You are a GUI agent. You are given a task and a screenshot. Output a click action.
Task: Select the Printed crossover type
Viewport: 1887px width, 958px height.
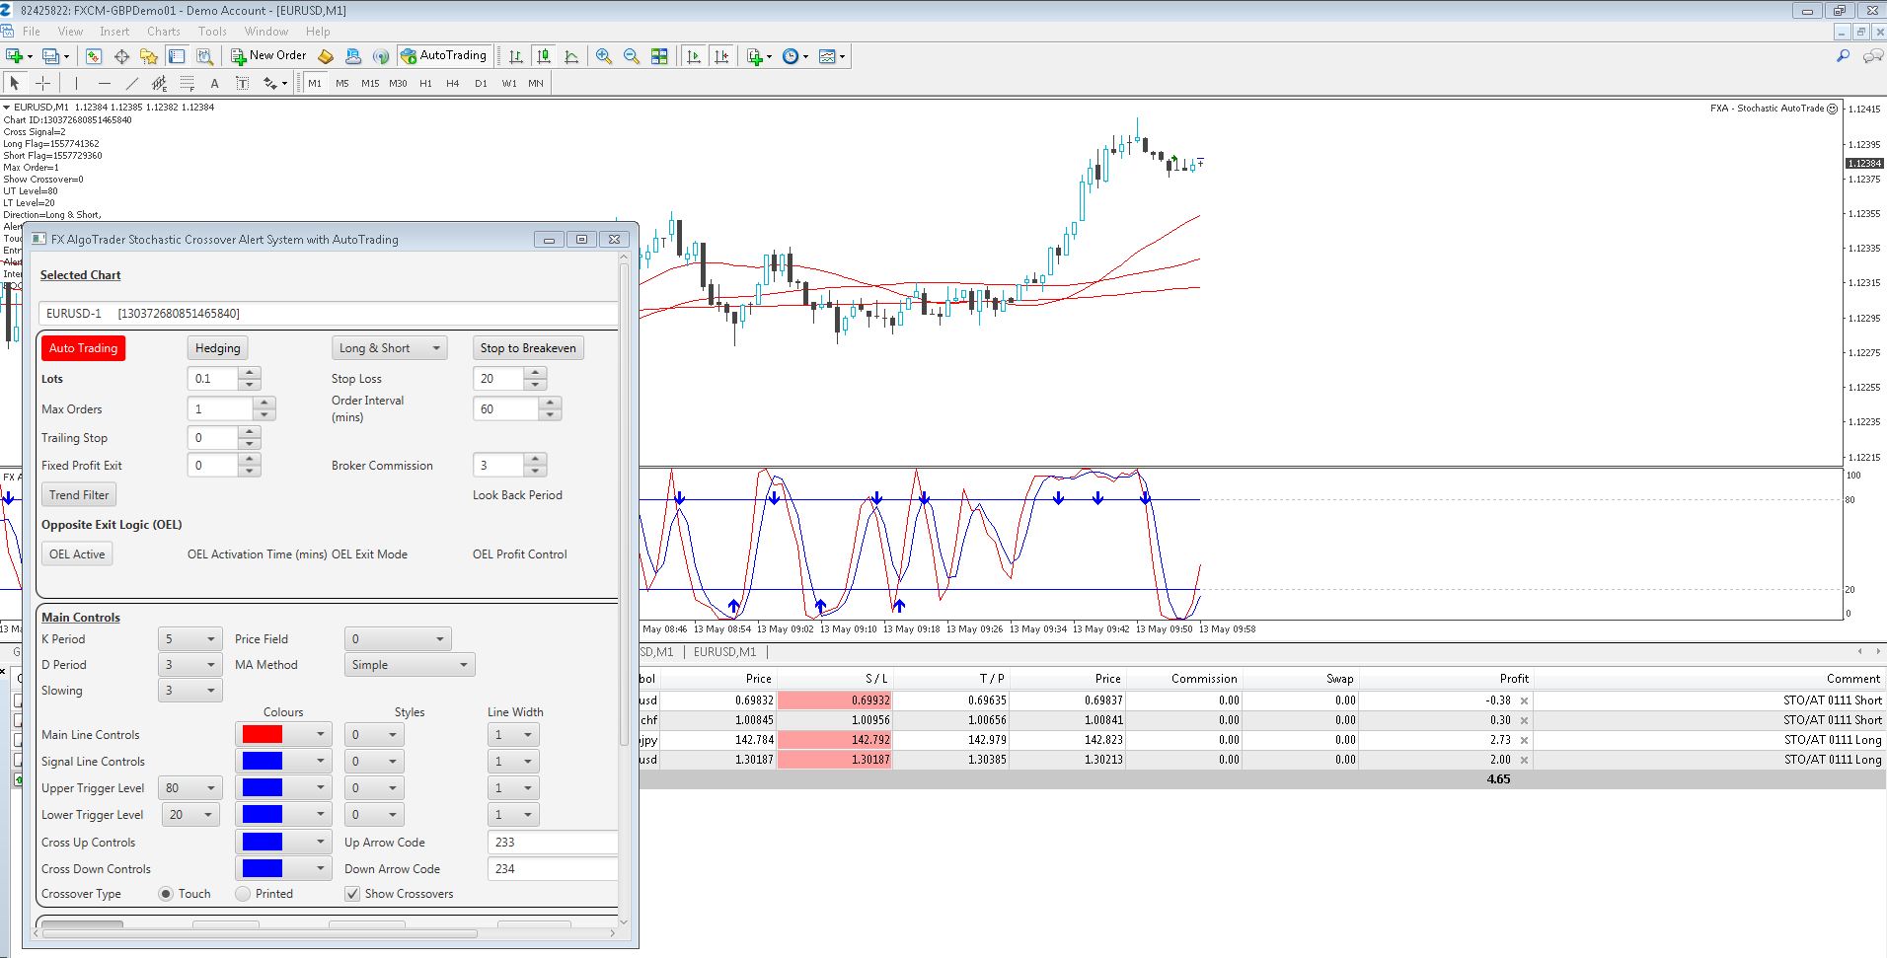[x=243, y=893]
